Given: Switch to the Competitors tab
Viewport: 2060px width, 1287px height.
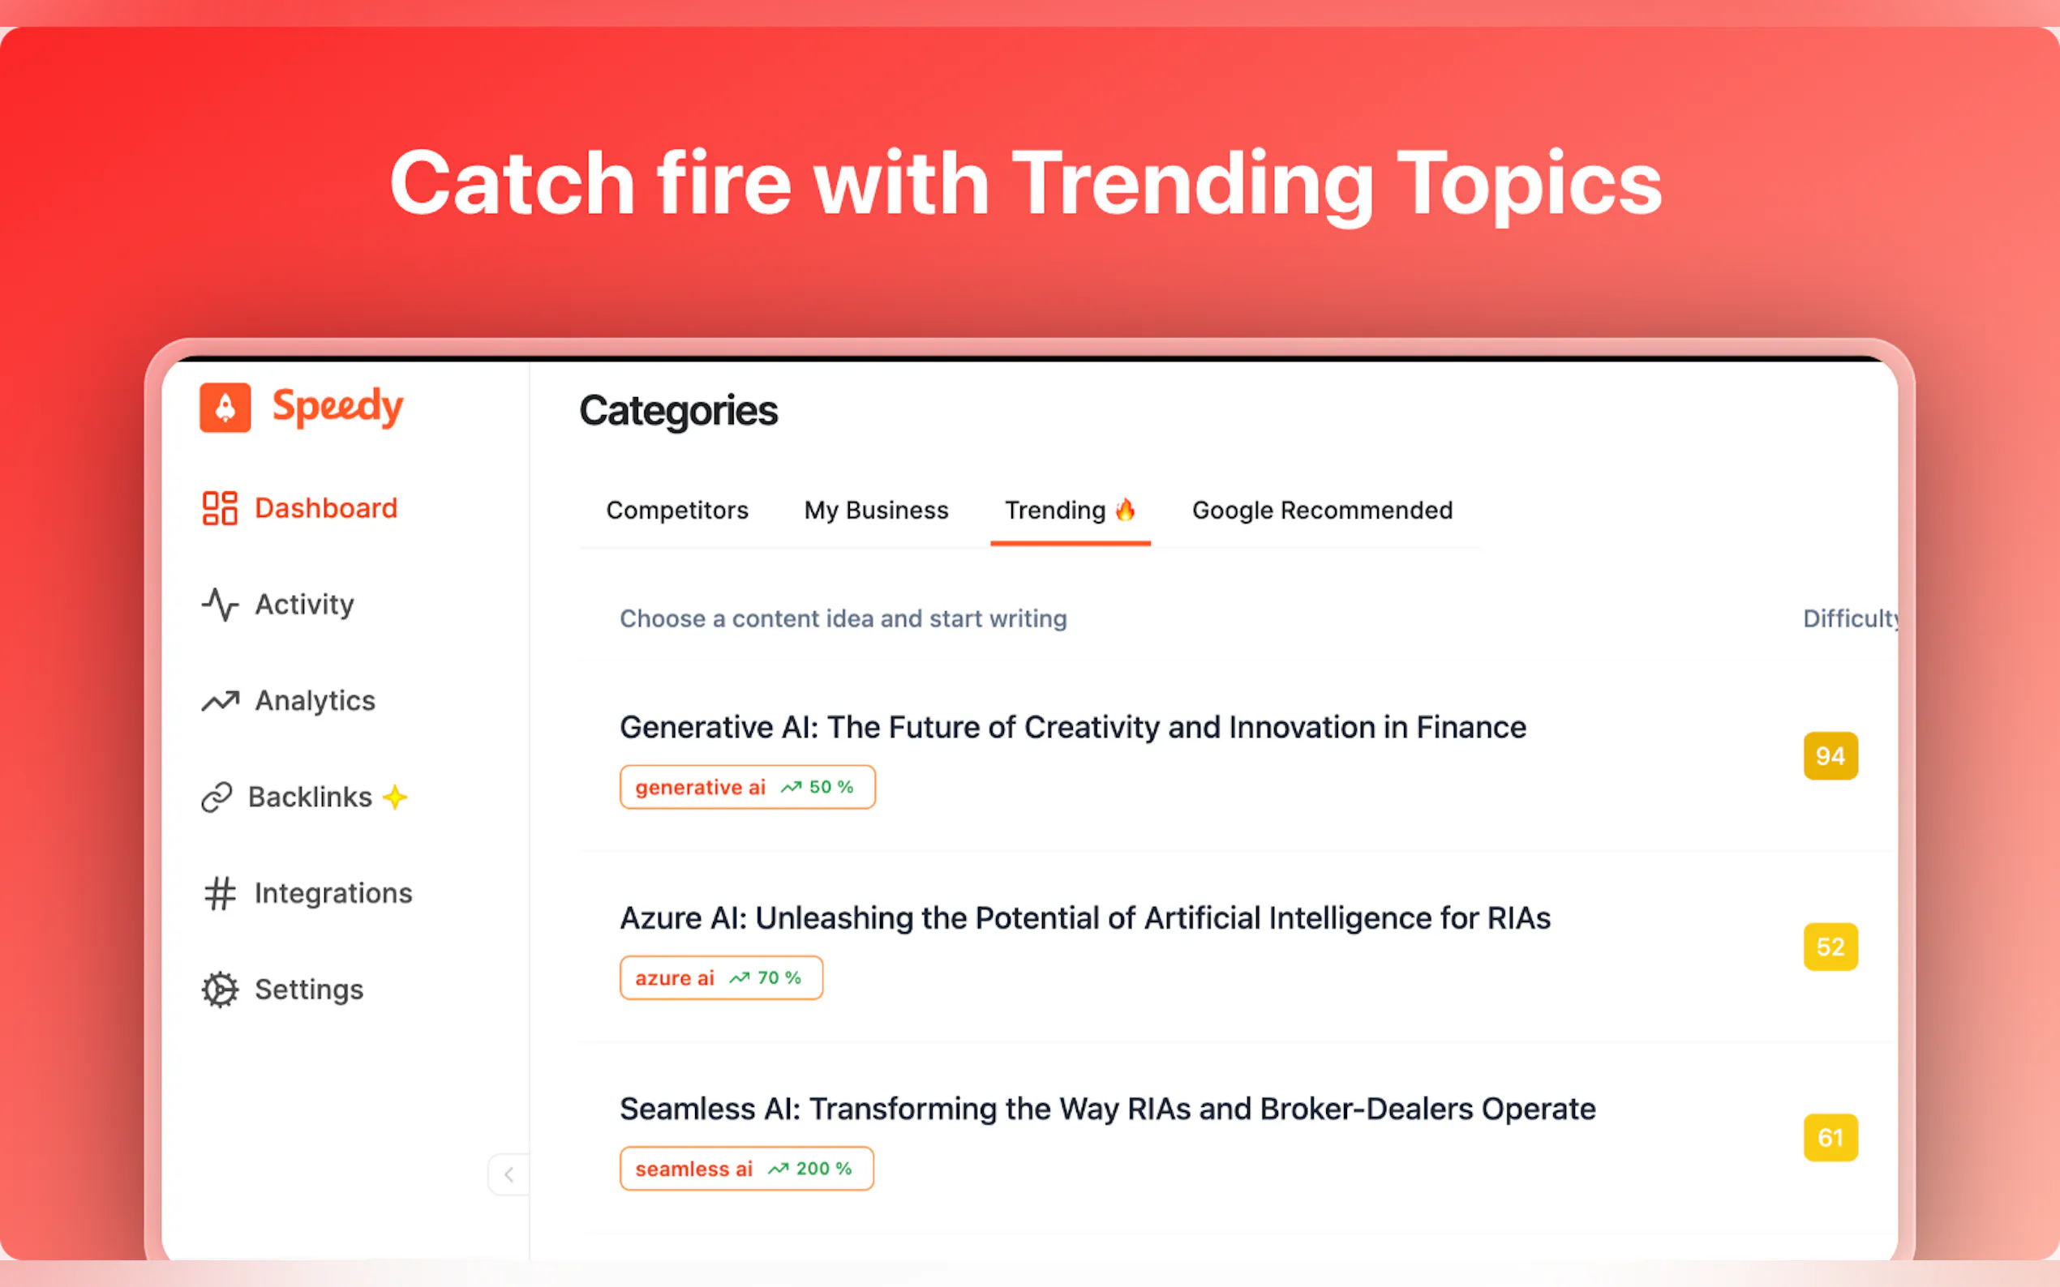Looking at the screenshot, I should pos(677,510).
